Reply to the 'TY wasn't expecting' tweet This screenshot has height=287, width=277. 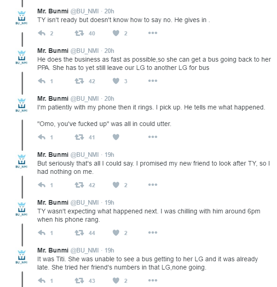(42, 233)
